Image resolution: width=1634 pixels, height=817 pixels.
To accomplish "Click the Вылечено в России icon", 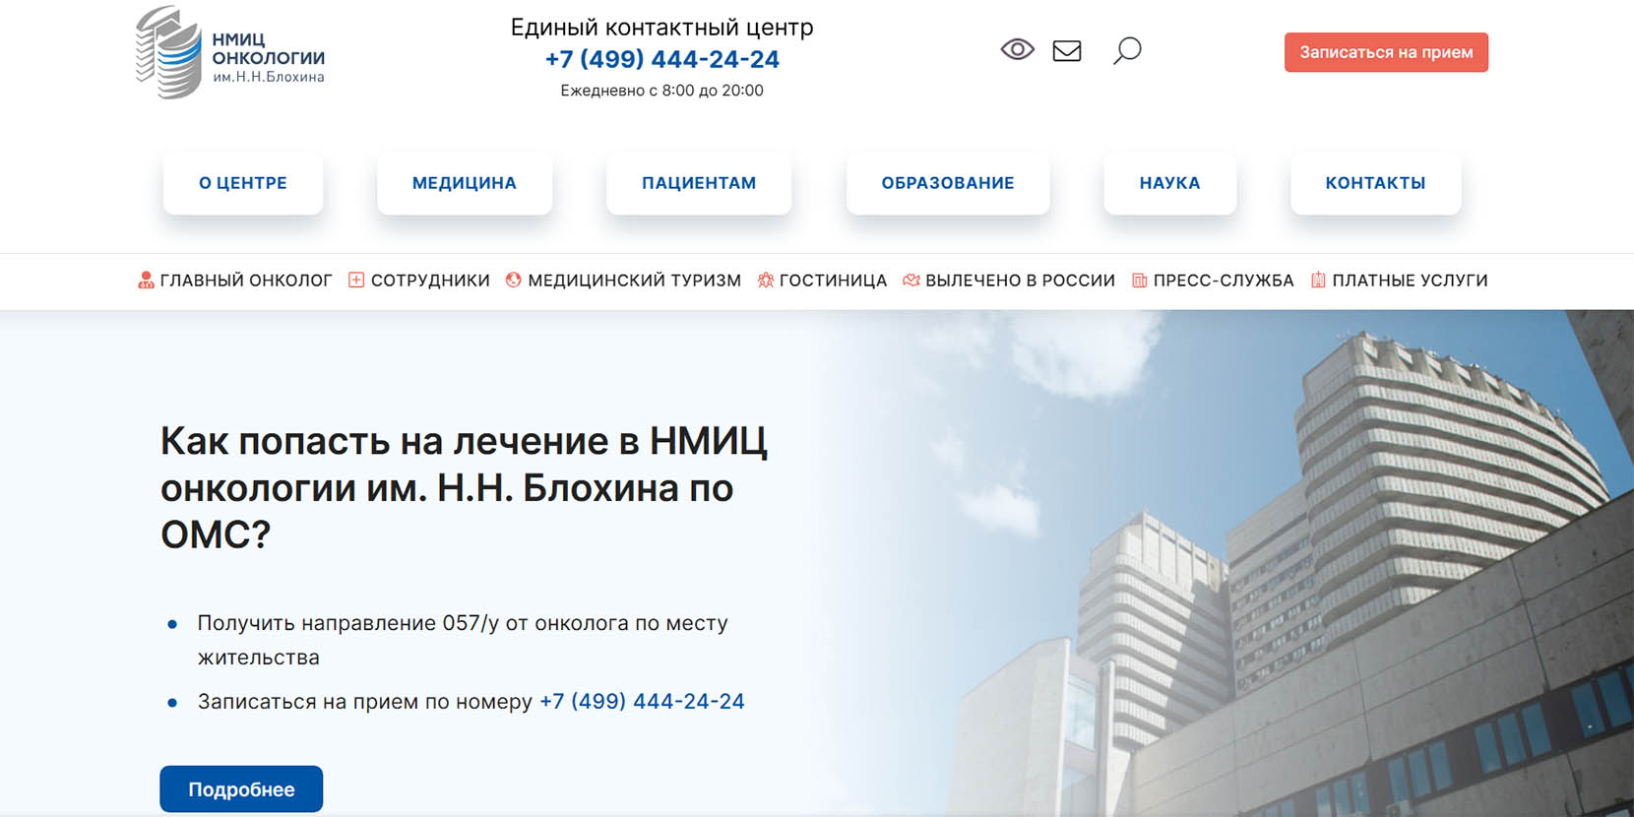I will pyautogui.click(x=911, y=281).
